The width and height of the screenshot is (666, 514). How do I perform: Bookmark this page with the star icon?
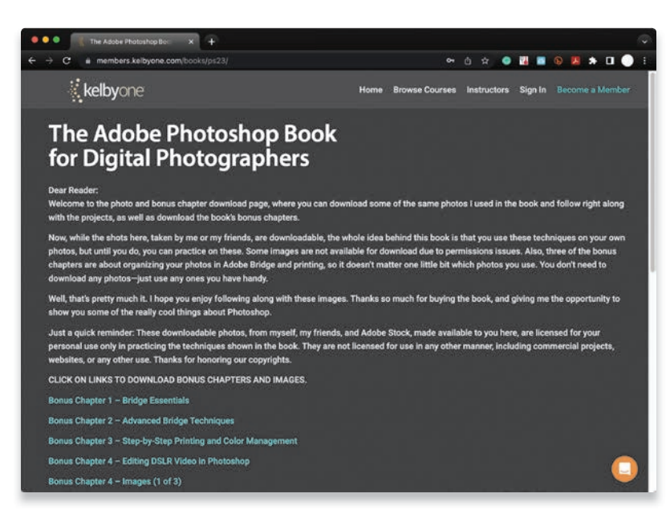coord(485,60)
